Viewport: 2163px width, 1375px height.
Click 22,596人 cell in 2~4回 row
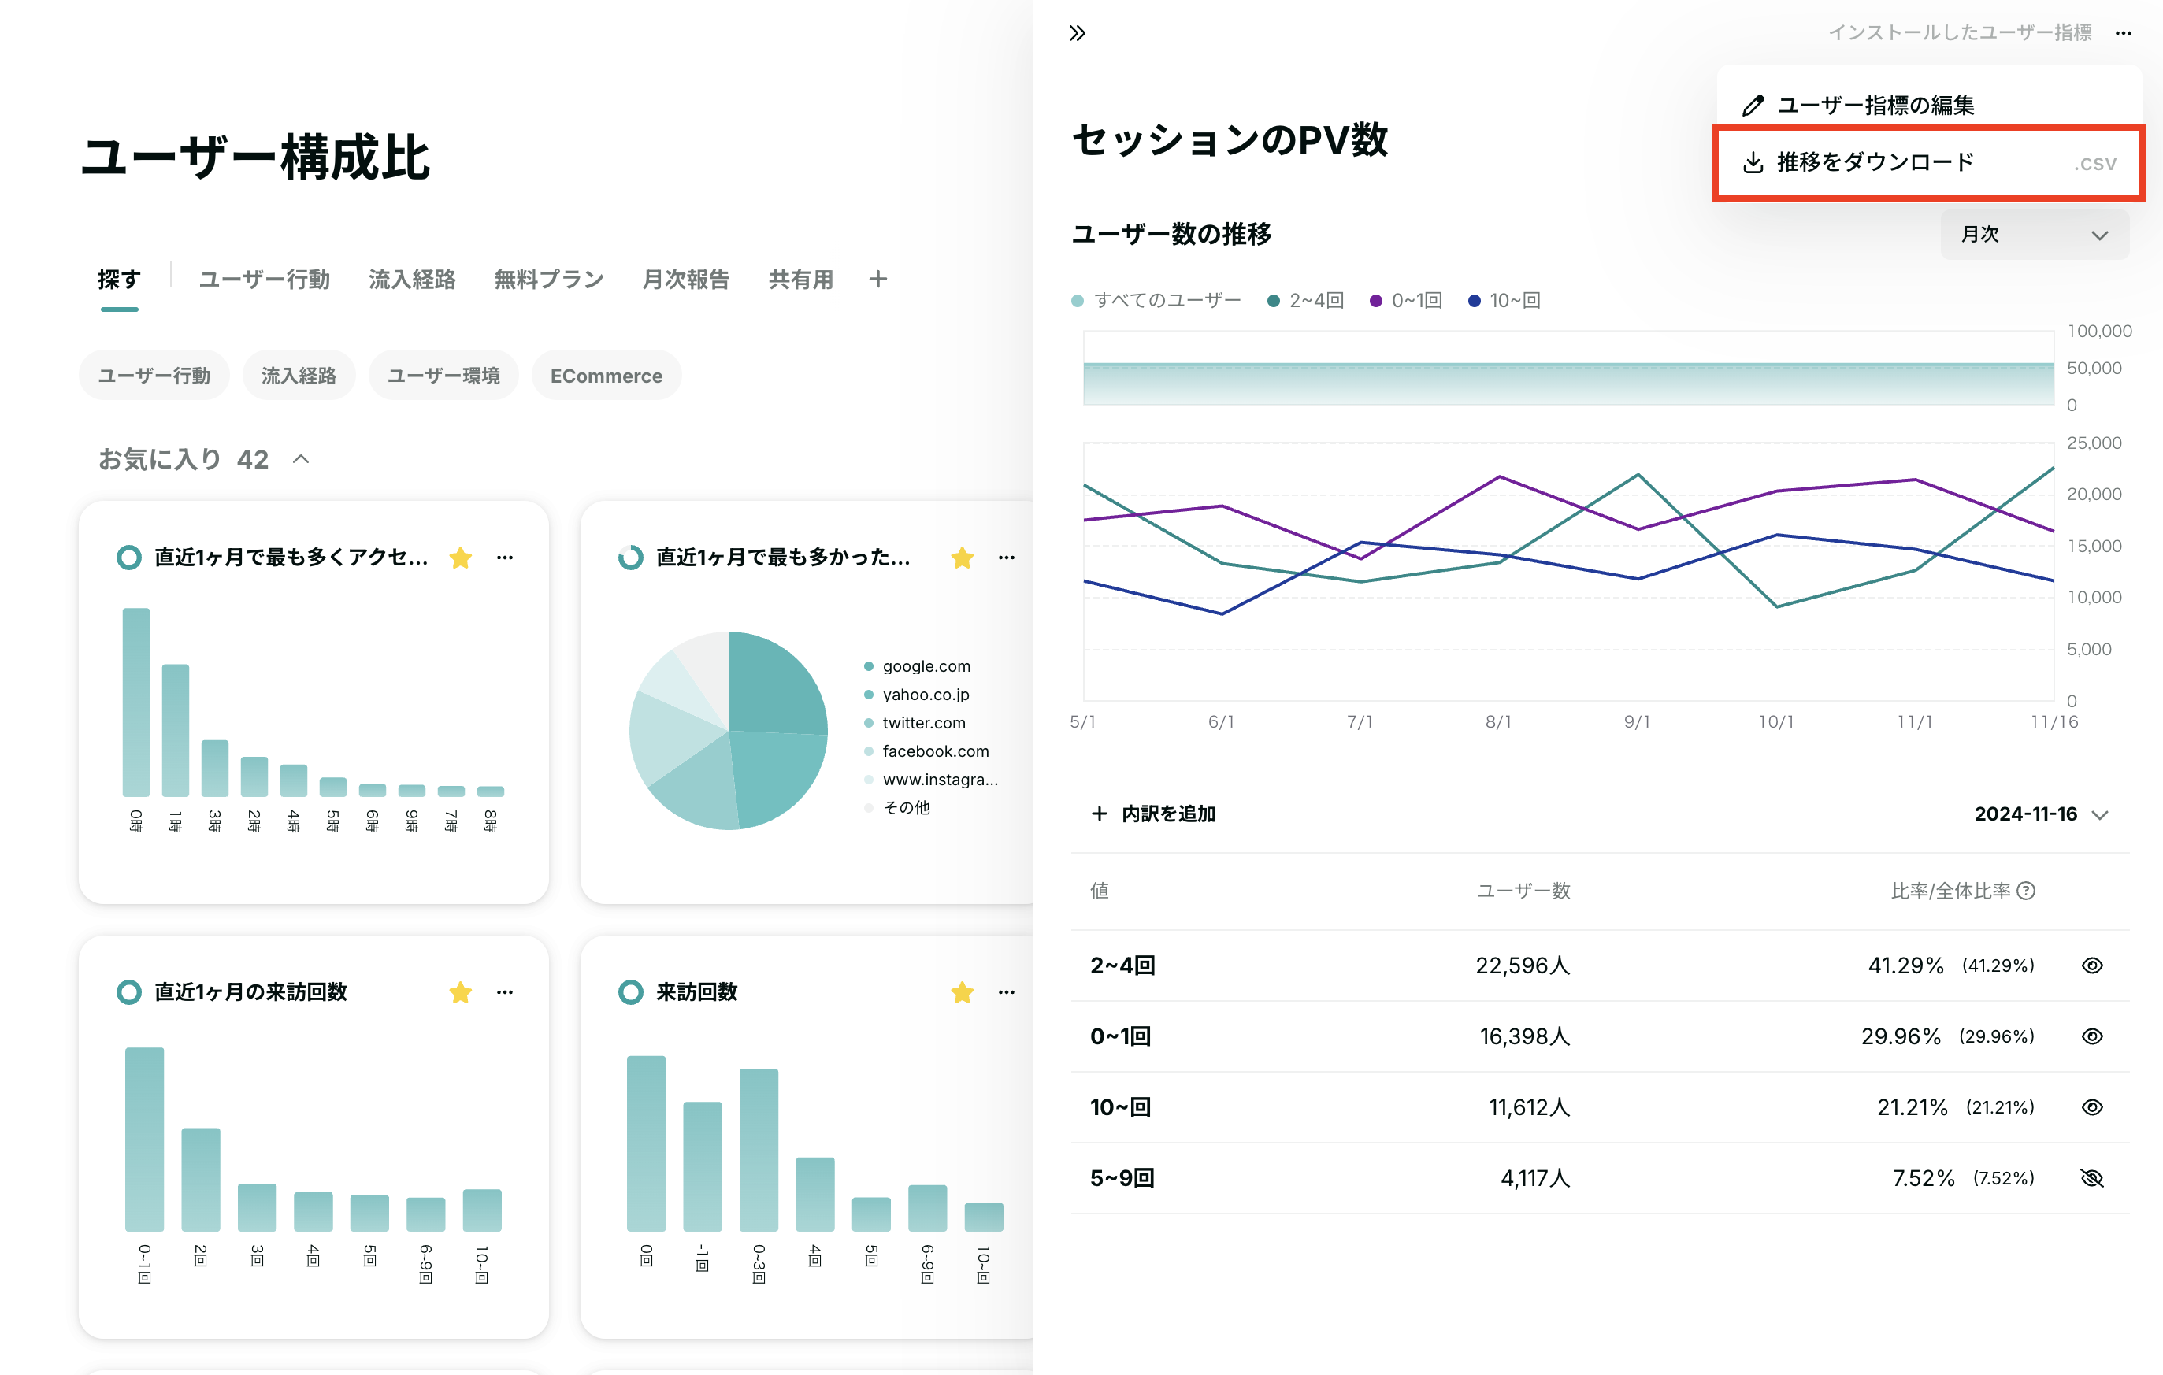coord(1523,965)
